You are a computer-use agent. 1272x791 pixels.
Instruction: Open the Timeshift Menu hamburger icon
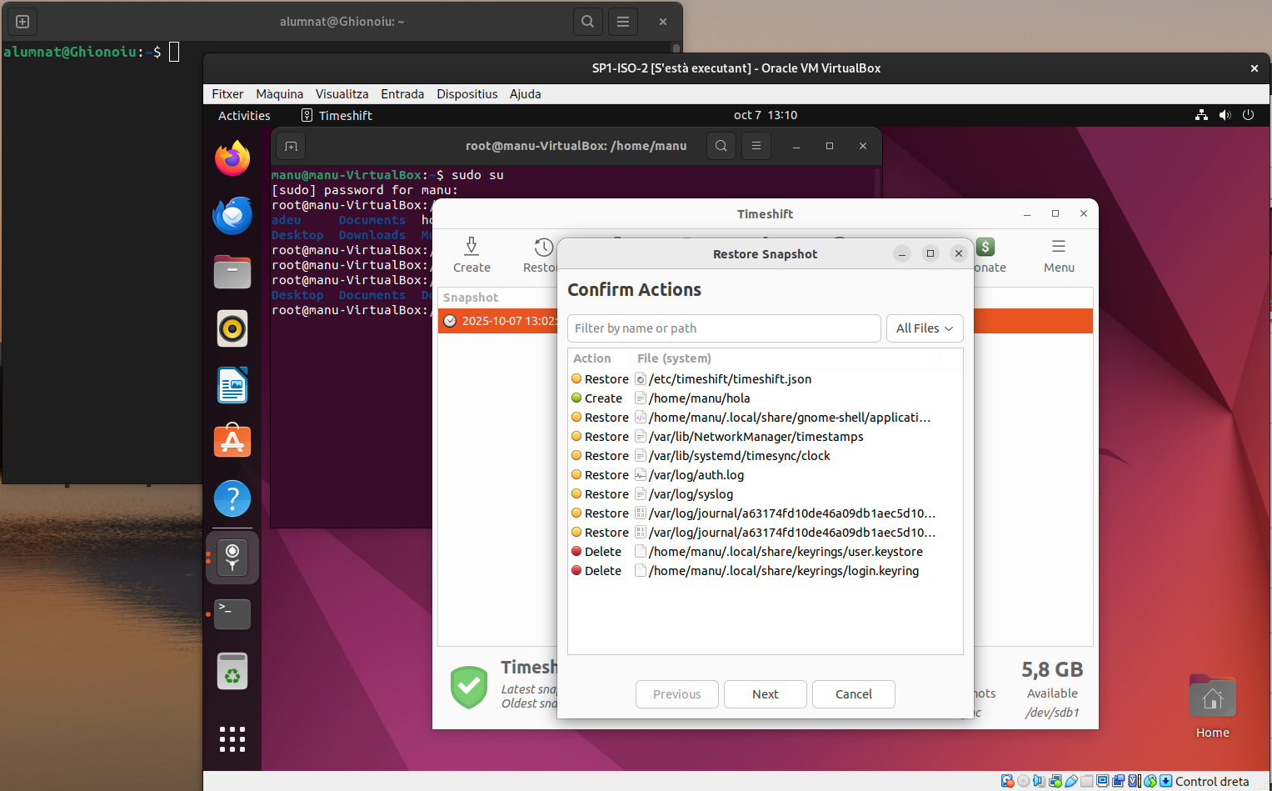[1059, 247]
